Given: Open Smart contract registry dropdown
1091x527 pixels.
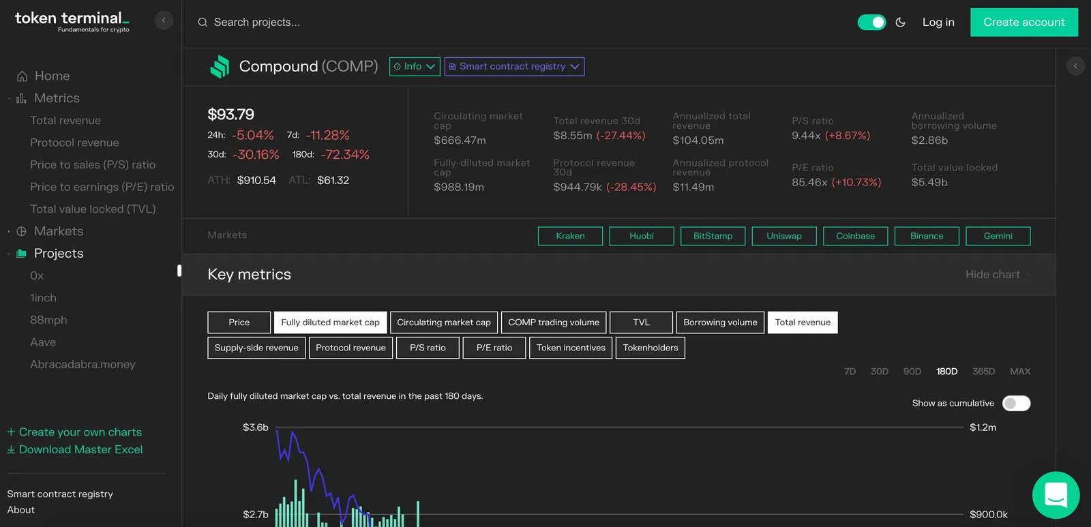Looking at the screenshot, I should point(514,67).
